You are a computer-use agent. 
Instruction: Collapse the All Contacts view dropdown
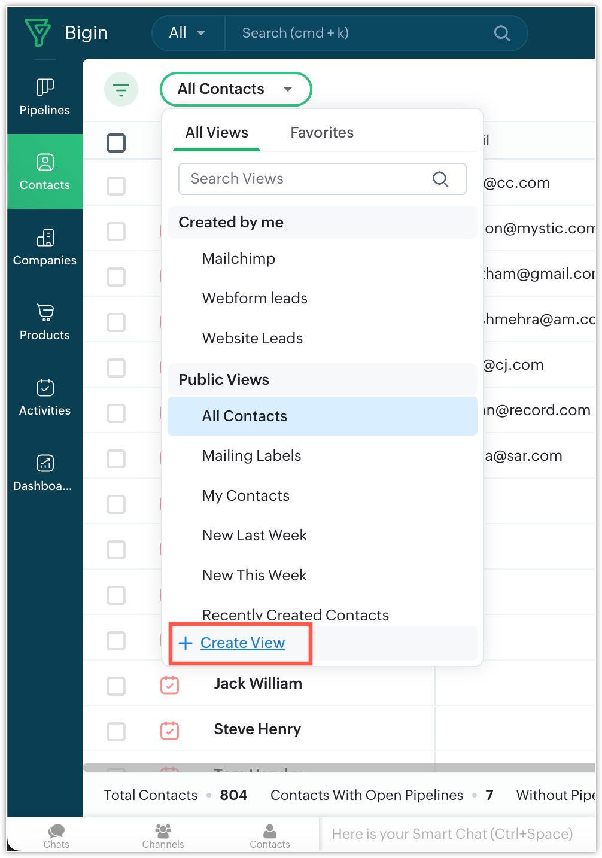coord(236,89)
